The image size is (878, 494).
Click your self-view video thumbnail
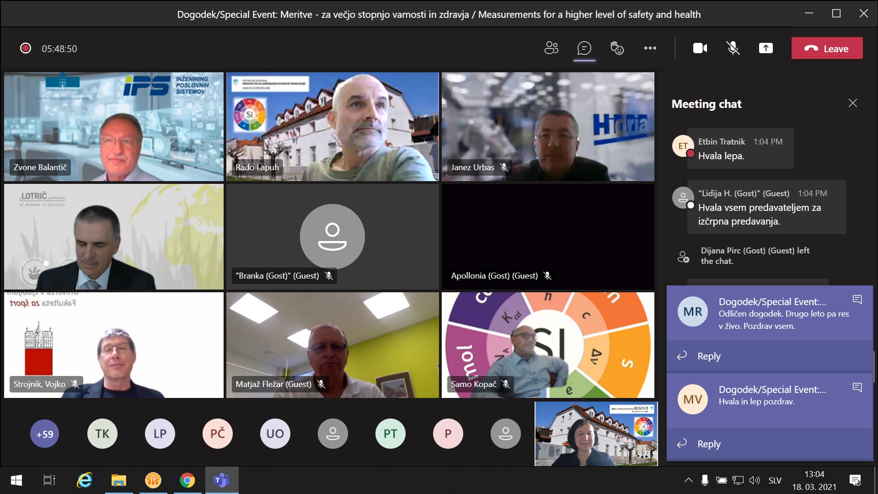[596, 434]
